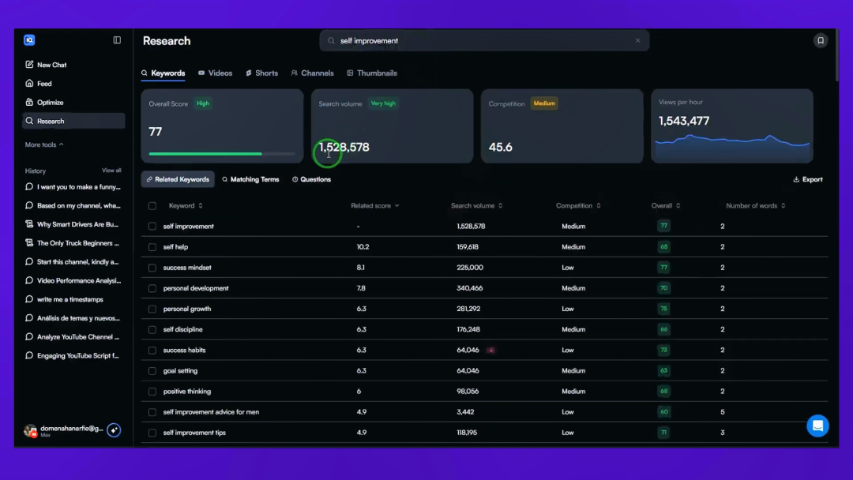The height and width of the screenshot is (480, 853).
Task: Check the box for self help keyword
Action: click(x=152, y=247)
